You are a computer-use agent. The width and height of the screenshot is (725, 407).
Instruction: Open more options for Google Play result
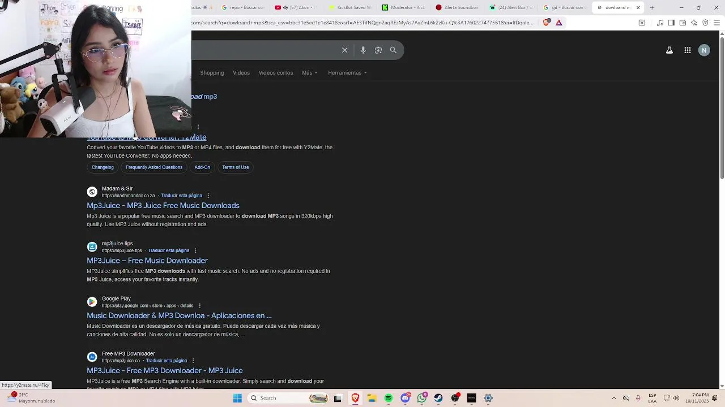coord(199,306)
